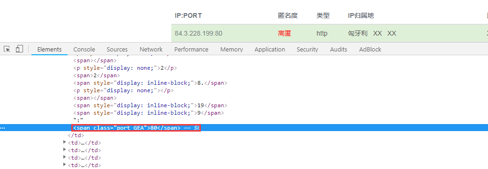Click the 84.3.228.199:80 table cell

coord(198,33)
